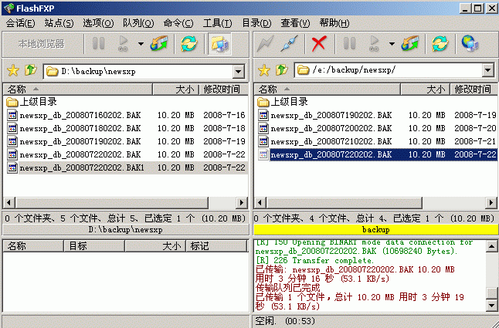499x328 pixels.
Task: Select remote 上级目录 parent folder entry
Action: tap(283, 102)
